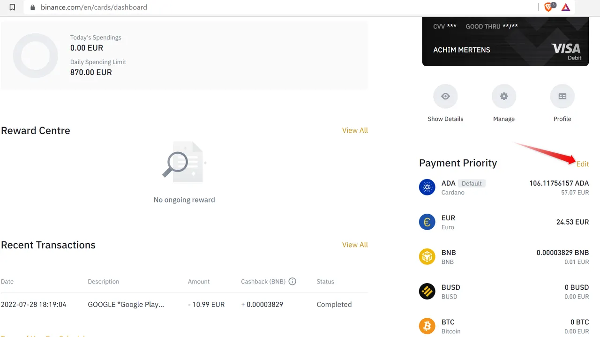Viewport: 600px width, 337px height.
Task: Click the + 0.00003829 cashback value
Action: click(262, 305)
